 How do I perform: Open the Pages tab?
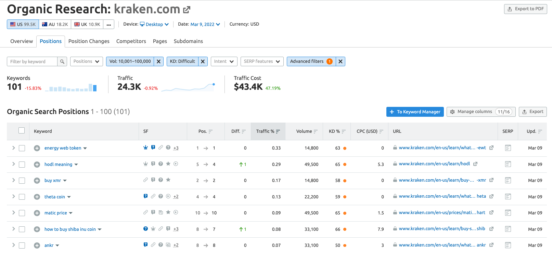[160, 41]
